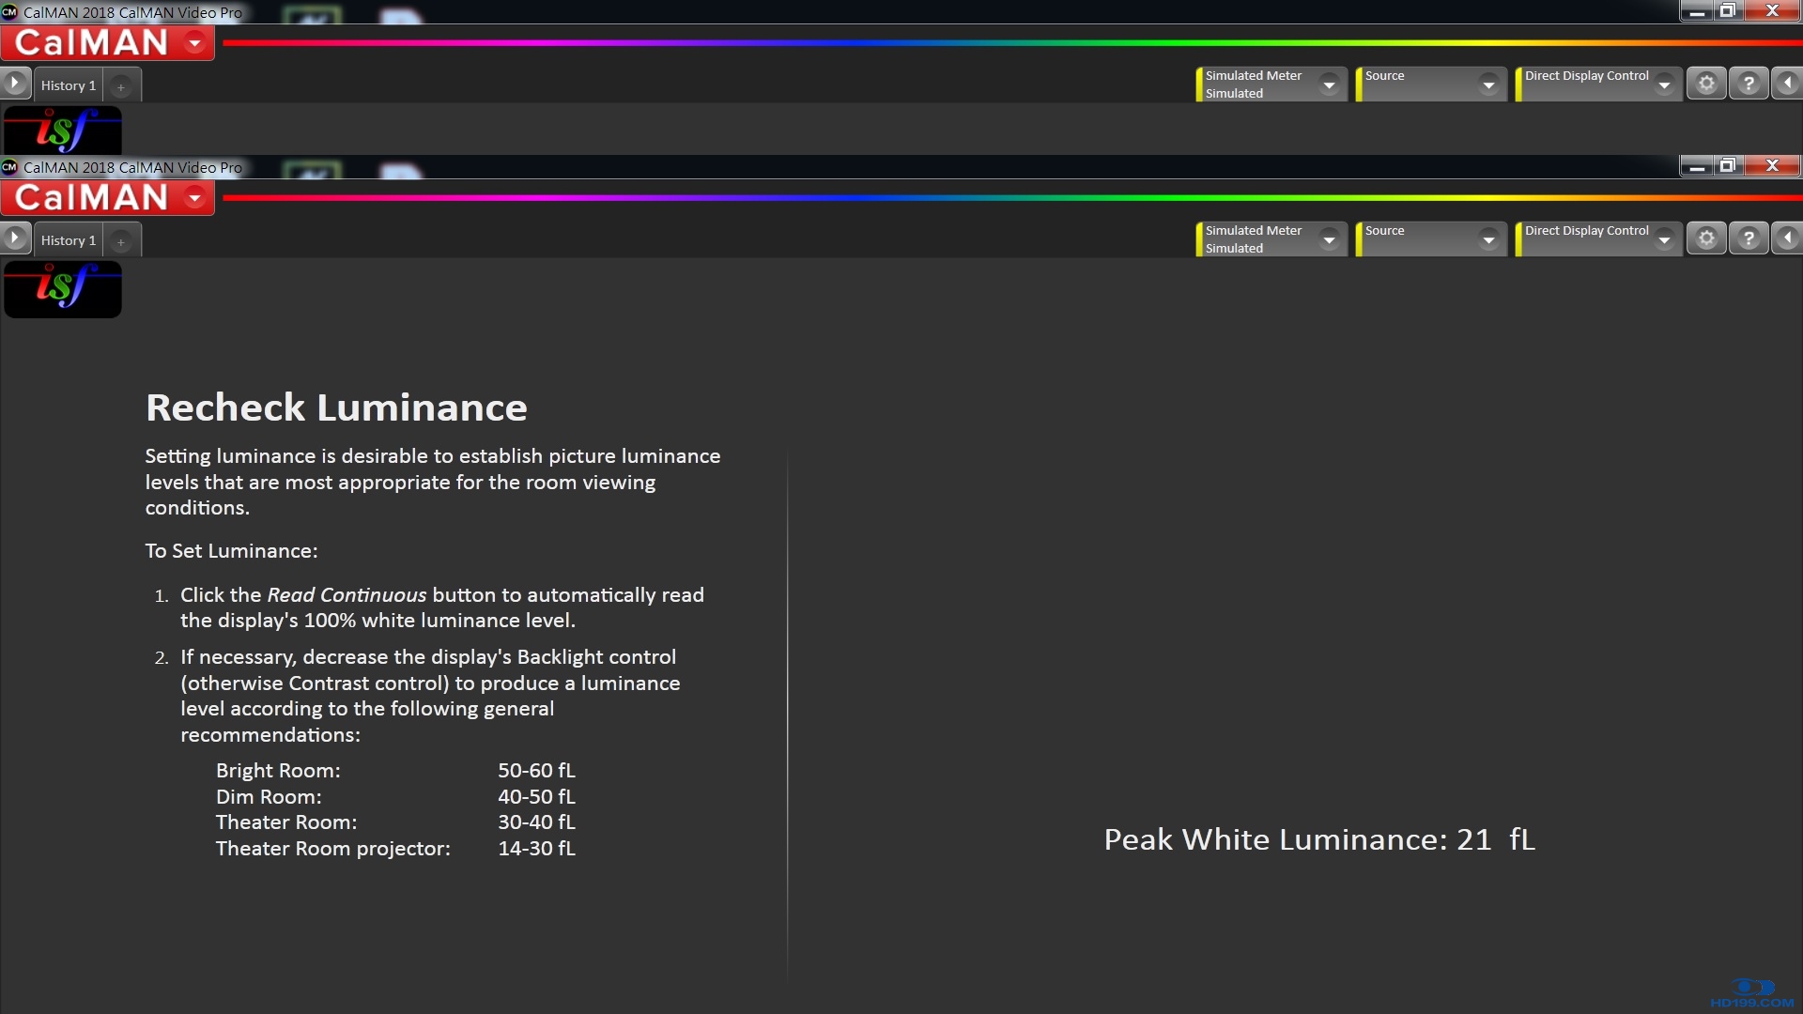This screenshot has width=1803, height=1014.
Task: Click the Peak White Luminance reading
Action: click(1318, 839)
